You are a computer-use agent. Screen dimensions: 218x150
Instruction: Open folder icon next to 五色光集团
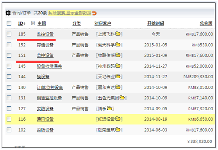[122, 97]
